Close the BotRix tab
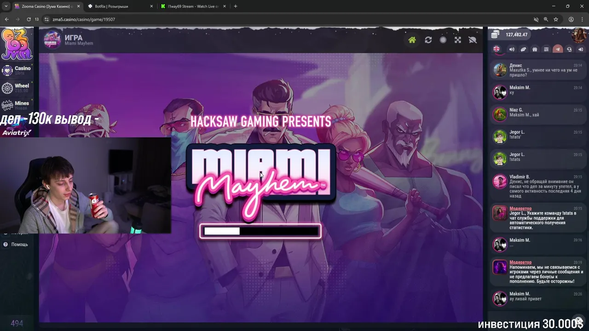The height and width of the screenshot is (331, 589). (x=151, y=6)
